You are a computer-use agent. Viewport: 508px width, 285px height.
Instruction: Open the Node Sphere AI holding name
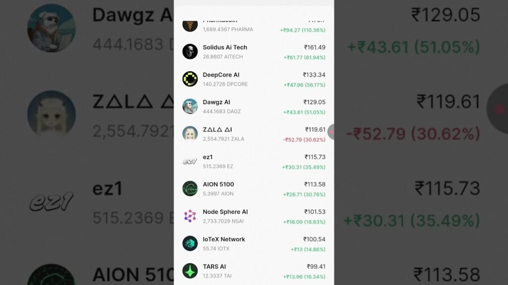(225, 212)
